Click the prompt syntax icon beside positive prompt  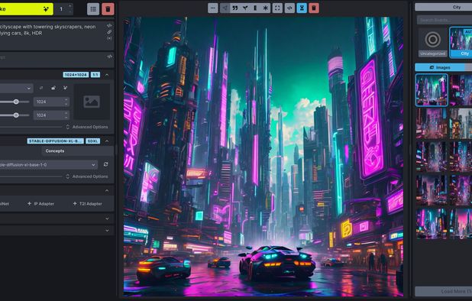pos(109,25)
